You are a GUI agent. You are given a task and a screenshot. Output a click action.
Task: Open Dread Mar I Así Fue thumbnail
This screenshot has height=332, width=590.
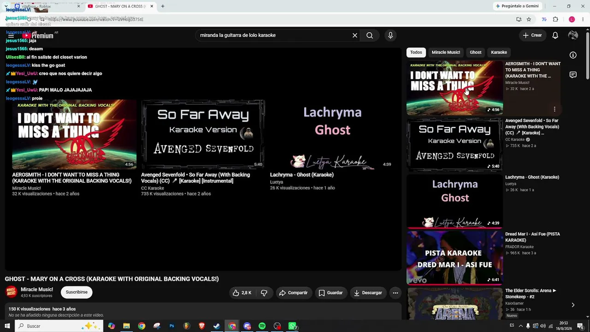coord(454,258)
